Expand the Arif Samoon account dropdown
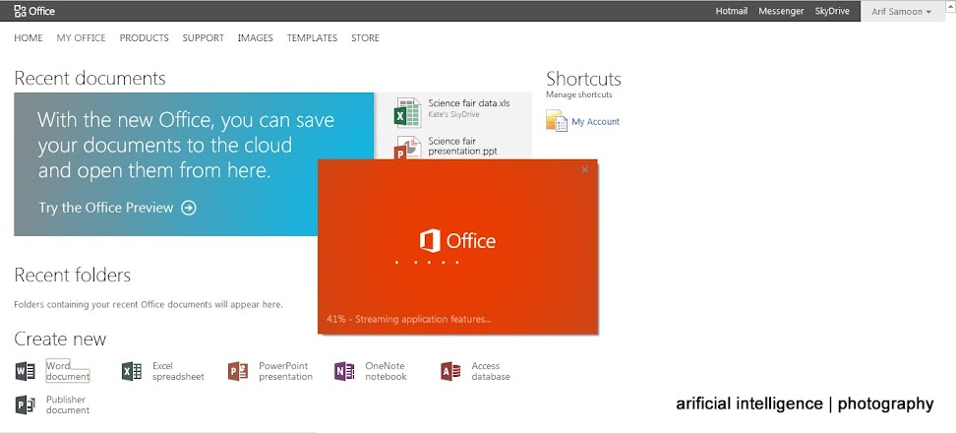The height and width of the screenshot is (433, 956). tap(902, 12)
